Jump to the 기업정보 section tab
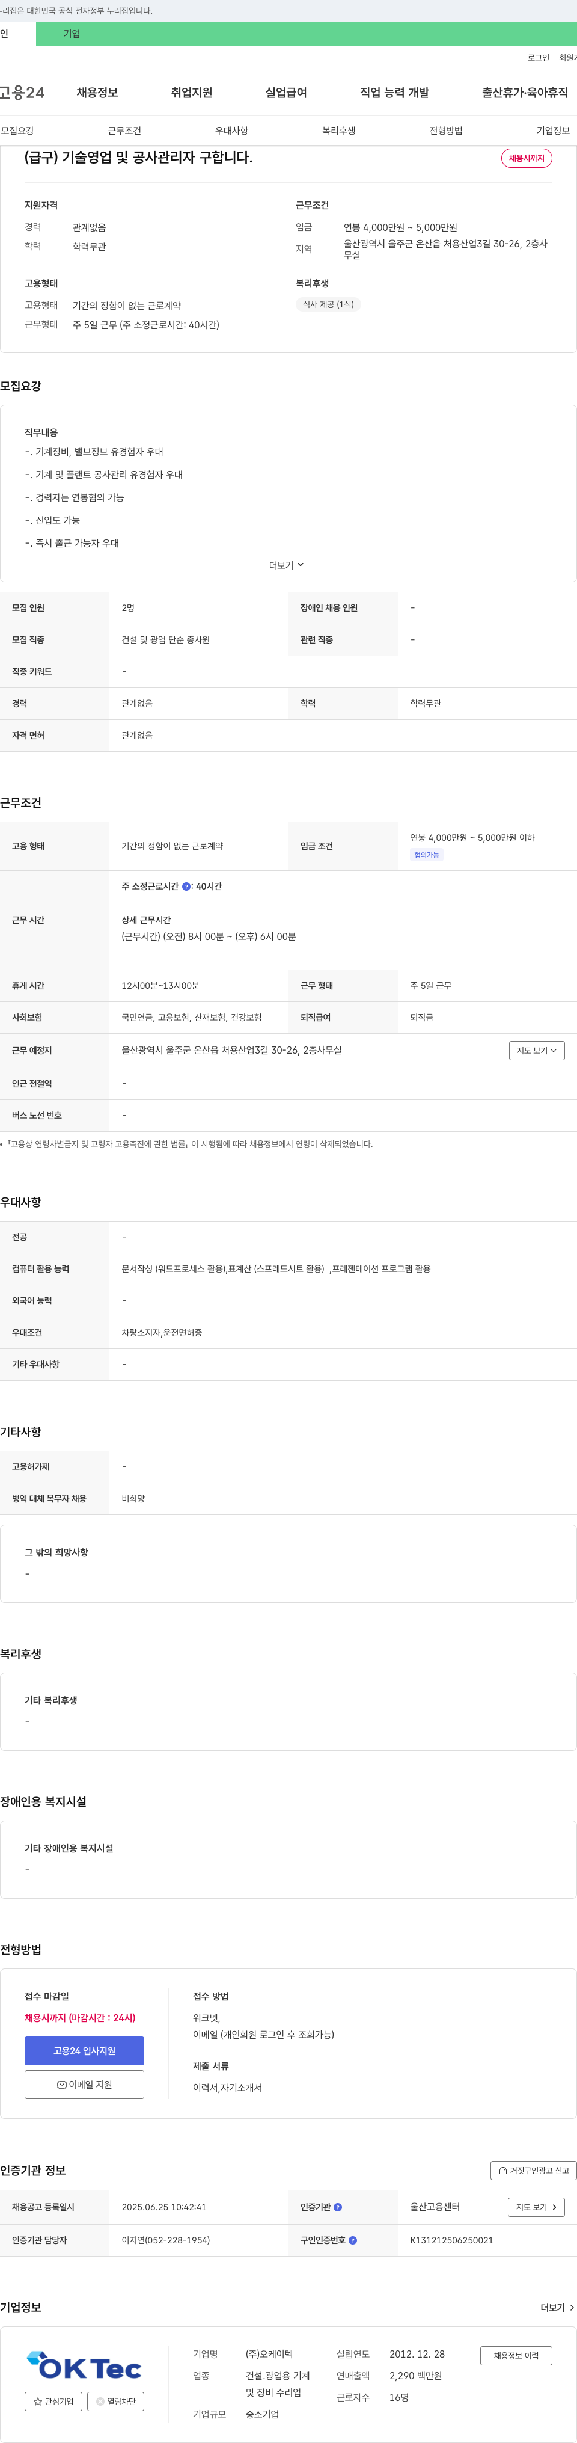577x2443 pixels. (x=554, y=131)
